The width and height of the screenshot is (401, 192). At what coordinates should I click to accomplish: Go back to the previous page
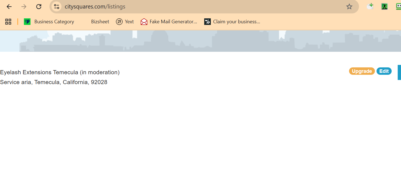tap(9, 7)
